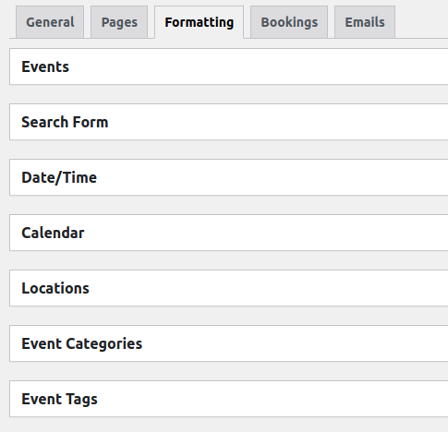The width and height of the screenshot is (448, 432).
Task: Switch to the General tab
Action: pos(50,22)
